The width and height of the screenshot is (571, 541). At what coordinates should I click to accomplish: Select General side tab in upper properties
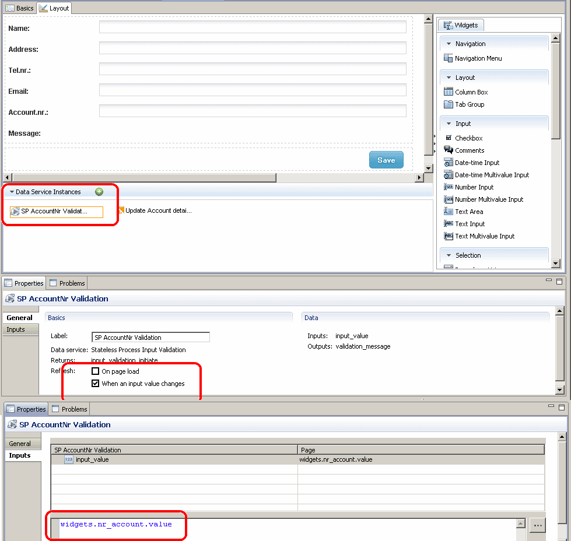pos(20,318)
